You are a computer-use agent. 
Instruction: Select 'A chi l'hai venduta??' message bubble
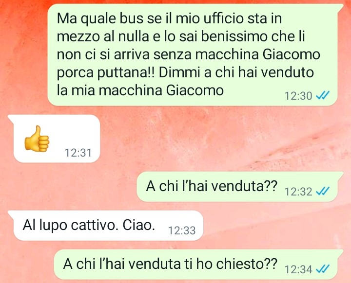pyautogui.click(x=240, y=187)
